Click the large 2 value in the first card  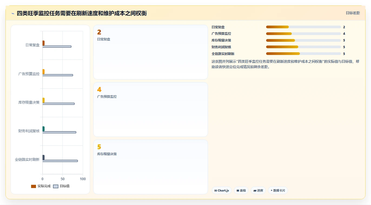pos(99,32)
